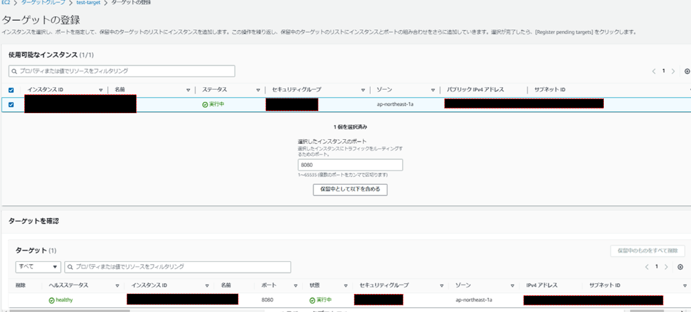Open test-target breadcrumb link
The height and width of the screenshot is (312, 691).
click(88, 3)
